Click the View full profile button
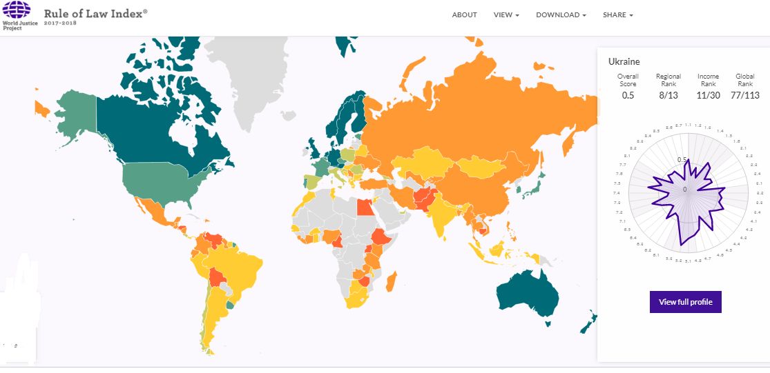Image resolution: width=770 pixels, height=373 pixels. click(686, 302)
